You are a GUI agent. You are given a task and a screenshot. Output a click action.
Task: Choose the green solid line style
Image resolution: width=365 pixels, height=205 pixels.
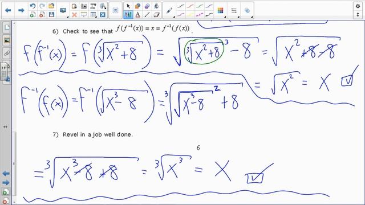click(200, 6)
